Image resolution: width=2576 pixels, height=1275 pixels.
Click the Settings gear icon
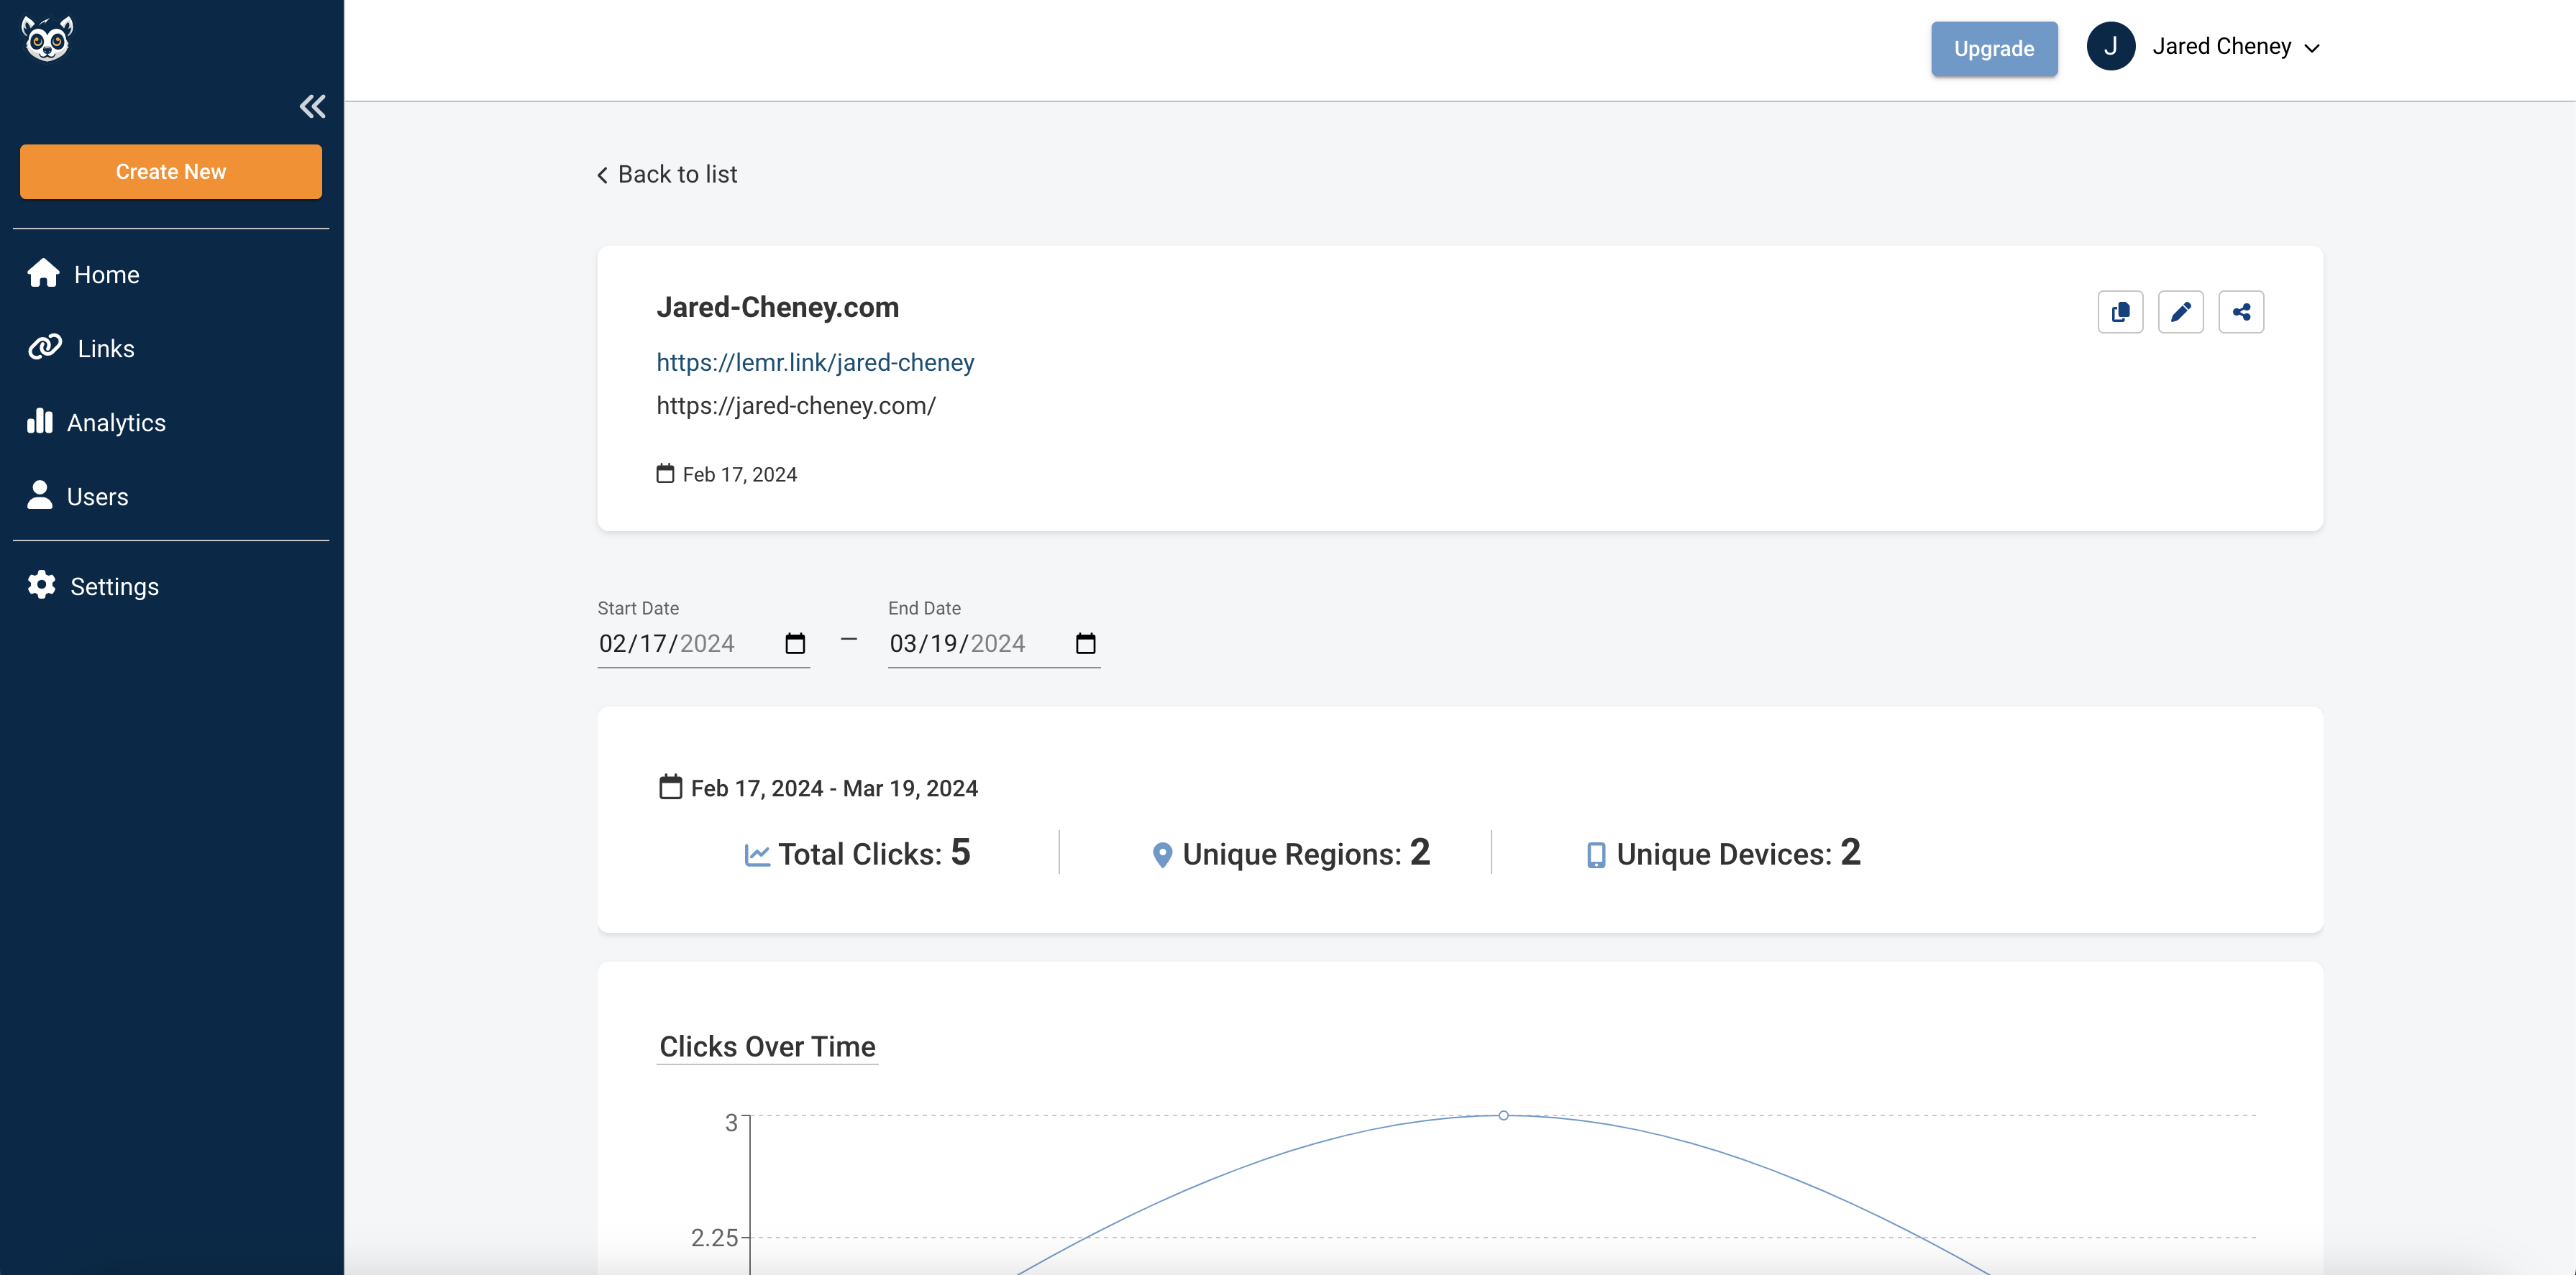tap(41, 584)
